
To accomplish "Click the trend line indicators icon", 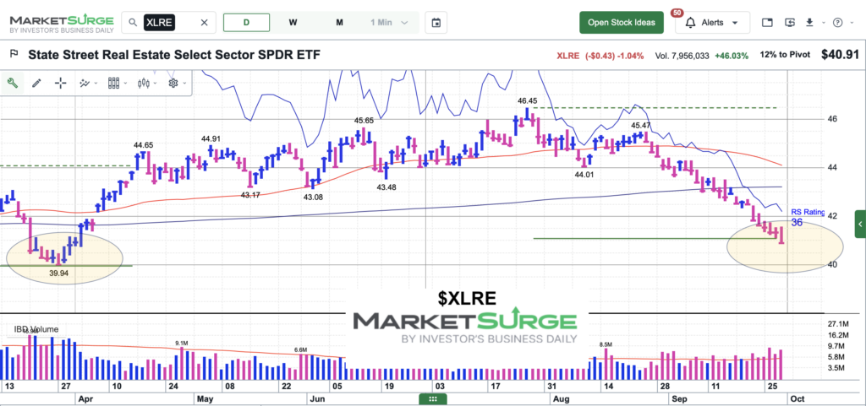I will 85,84.
